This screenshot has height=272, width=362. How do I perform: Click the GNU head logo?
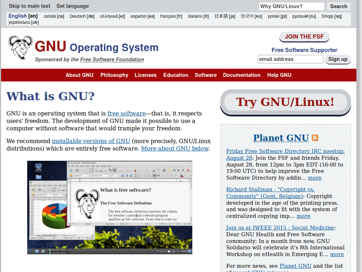click(20, 47)
